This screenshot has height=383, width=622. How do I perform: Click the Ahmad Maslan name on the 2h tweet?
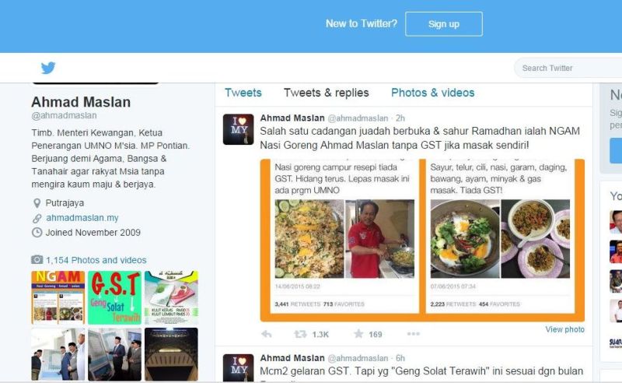tap(292, 118)
